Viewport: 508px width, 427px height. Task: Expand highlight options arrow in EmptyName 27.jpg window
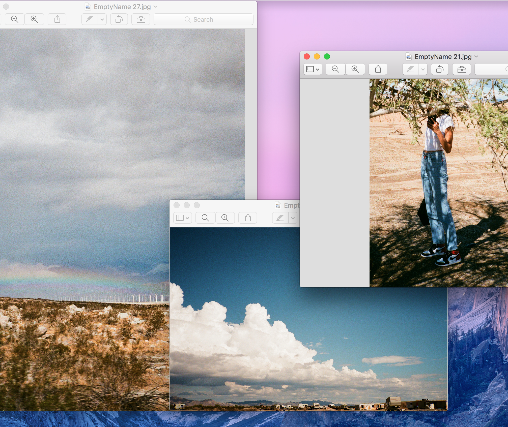[x=102, y=19]
